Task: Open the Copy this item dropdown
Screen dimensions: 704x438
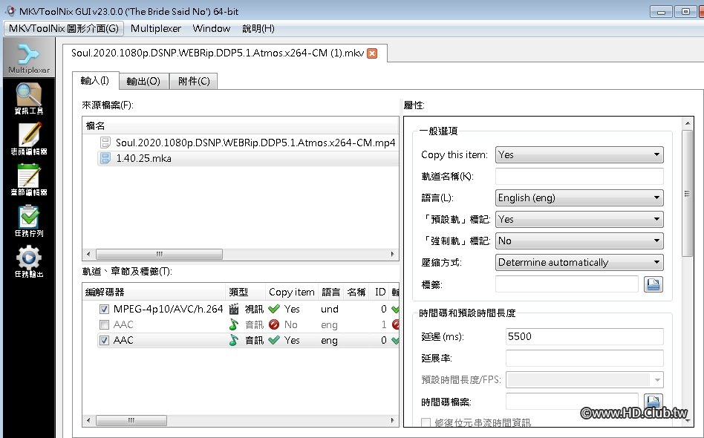Action: coord(579,155)
